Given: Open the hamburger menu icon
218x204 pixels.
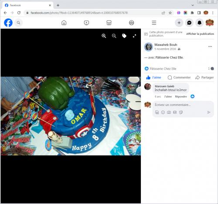Looking at the screenshot, I should coord(154,23).
